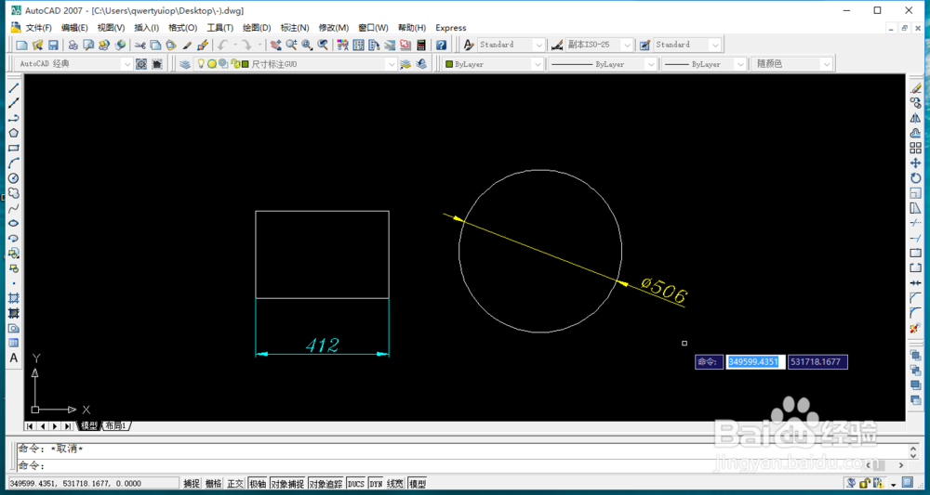This screenshot has width=930, height=495.
Task: Click the 模型 button in status bar
Action: coord(418,484)
